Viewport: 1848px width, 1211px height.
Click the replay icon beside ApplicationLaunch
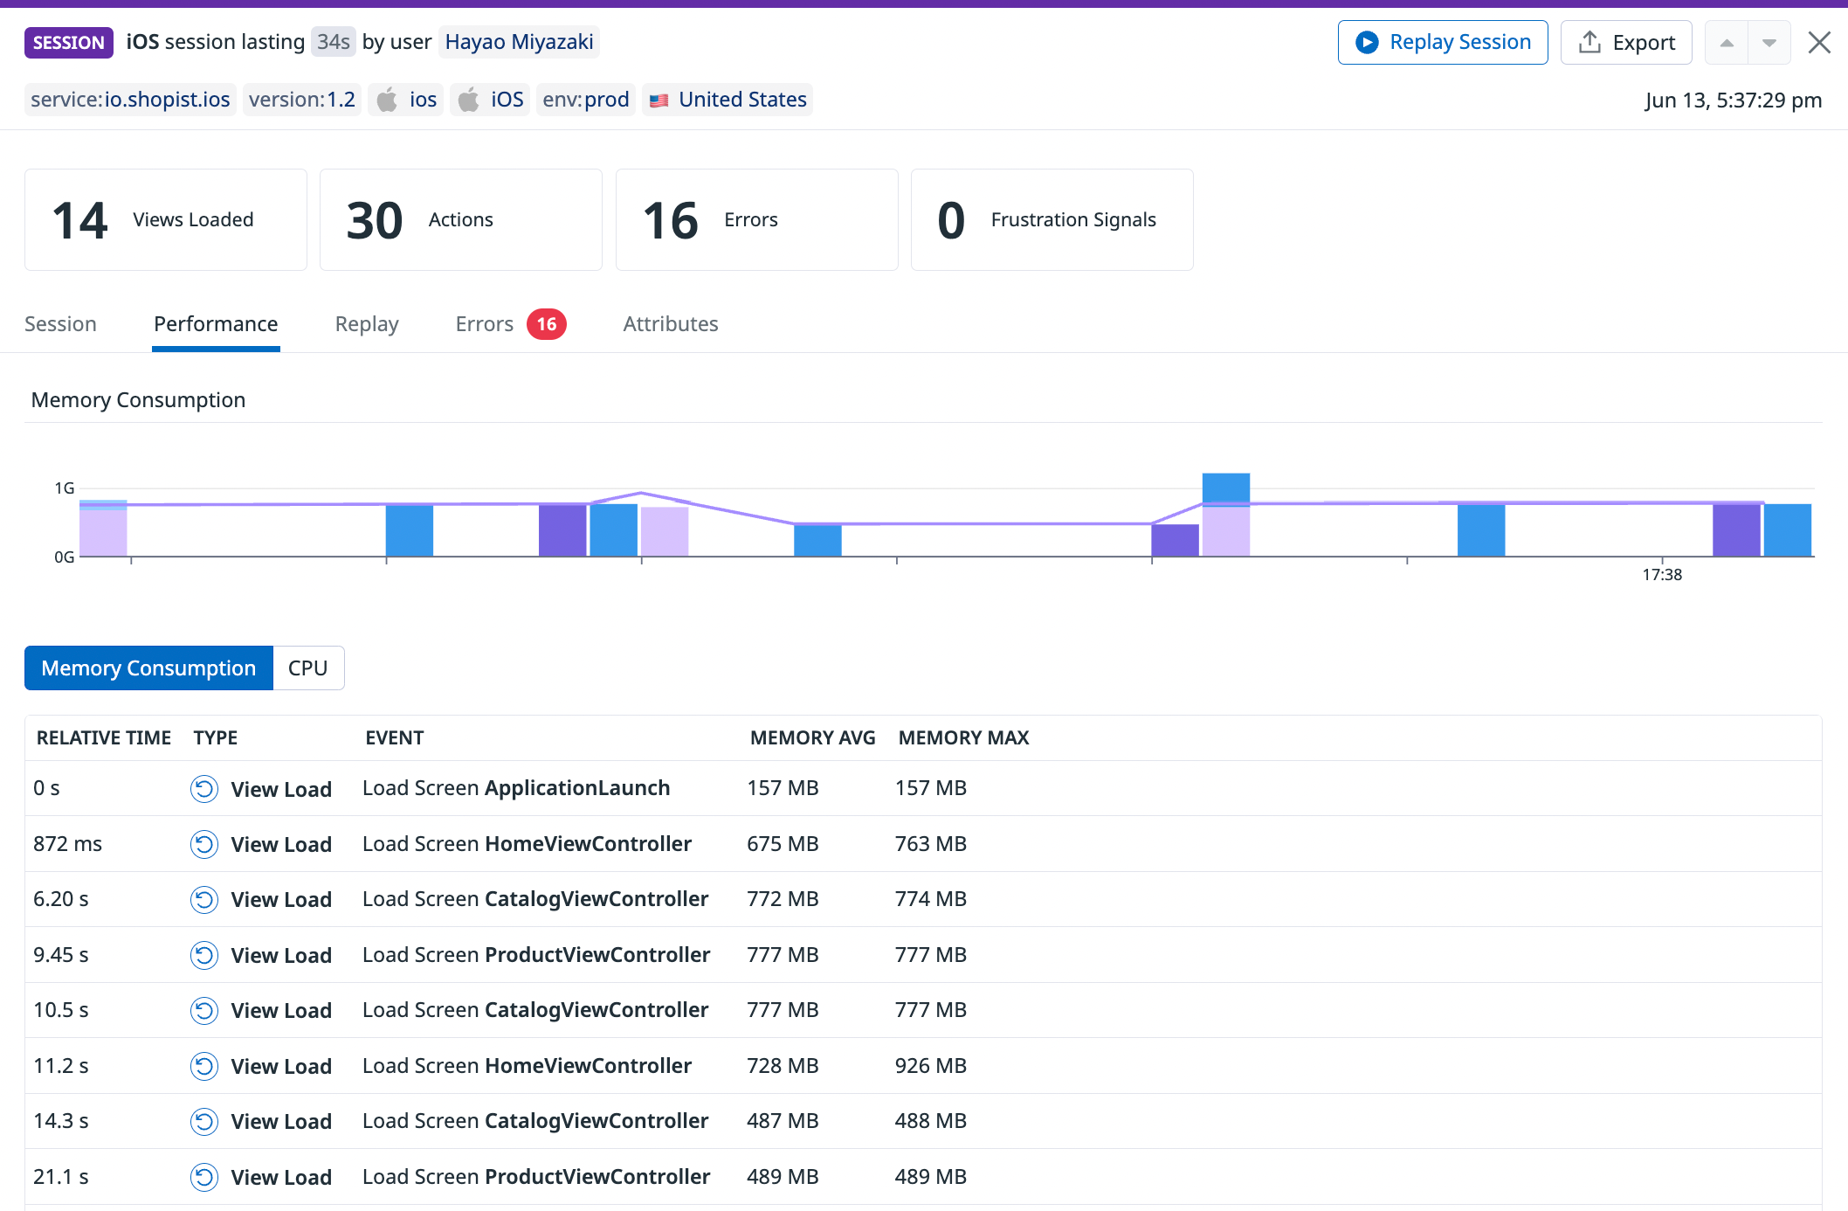pyautogui.click(x=203, y=788)
